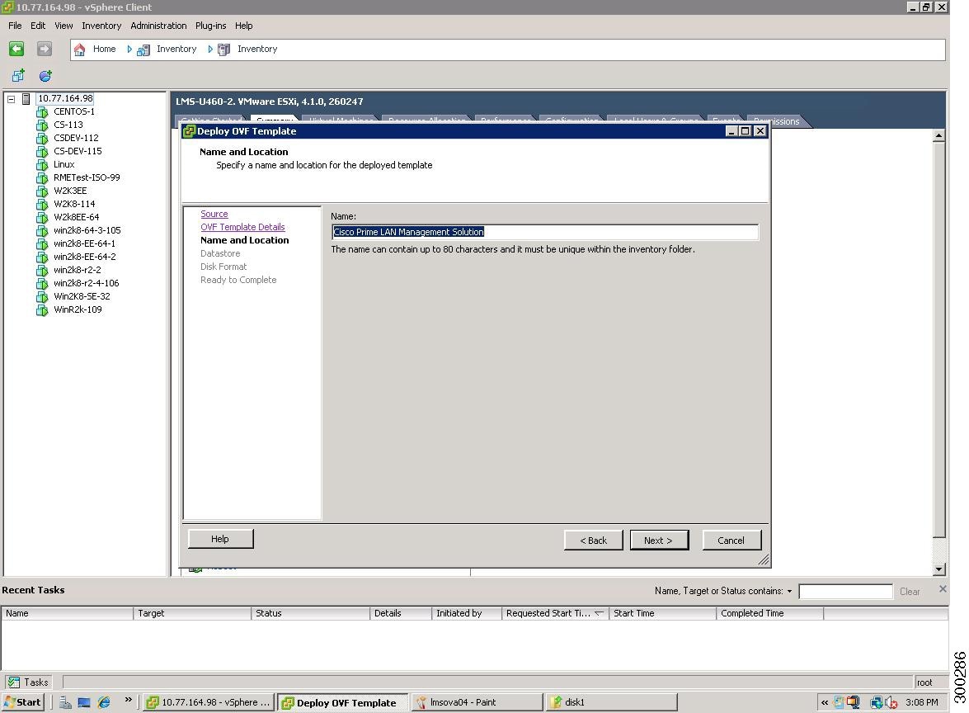
Task: Click the breadcrumb arrow right after Home
Action: point(129,50)
